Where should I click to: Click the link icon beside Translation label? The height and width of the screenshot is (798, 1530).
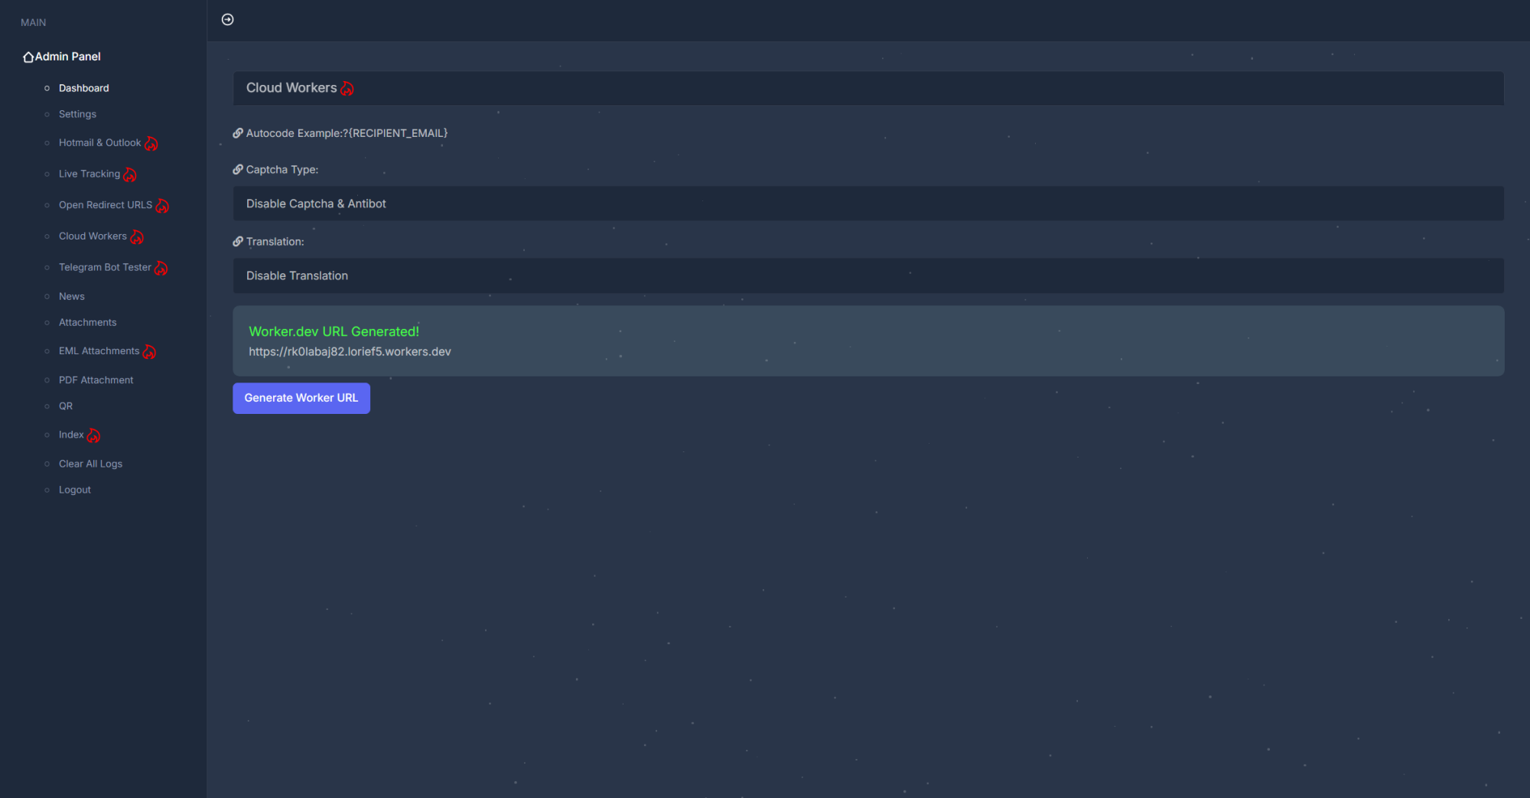point(238,242)
